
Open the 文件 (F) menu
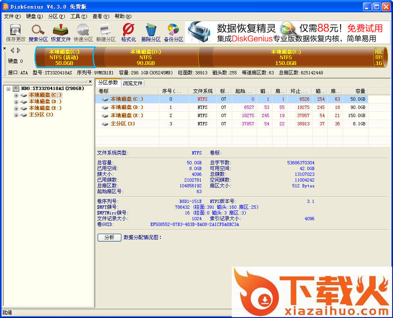click(12, 16)
